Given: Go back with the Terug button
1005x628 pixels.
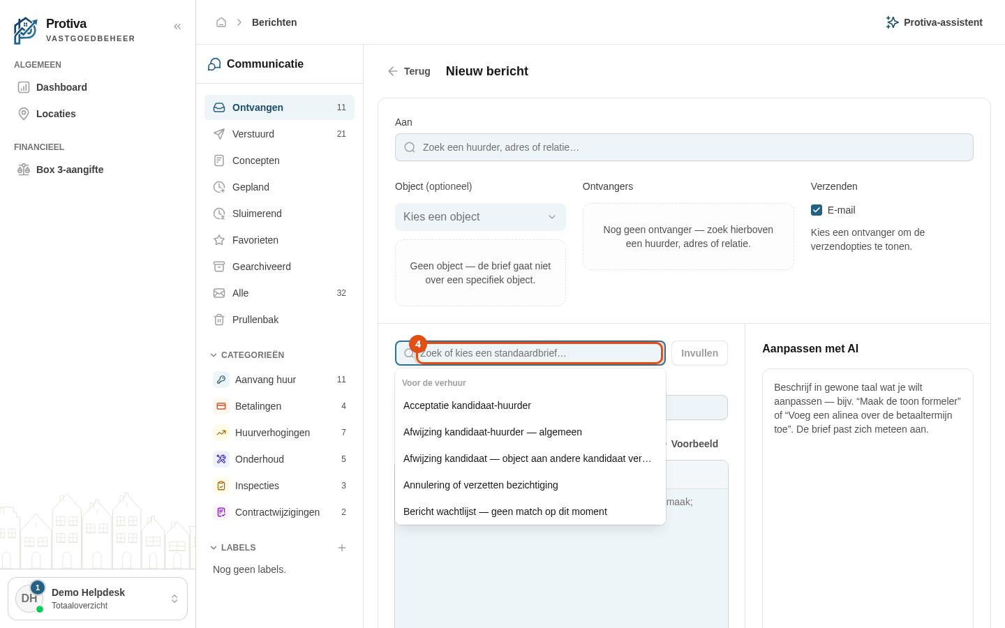Looking at the screenshot, I should [x=409, y=71].
